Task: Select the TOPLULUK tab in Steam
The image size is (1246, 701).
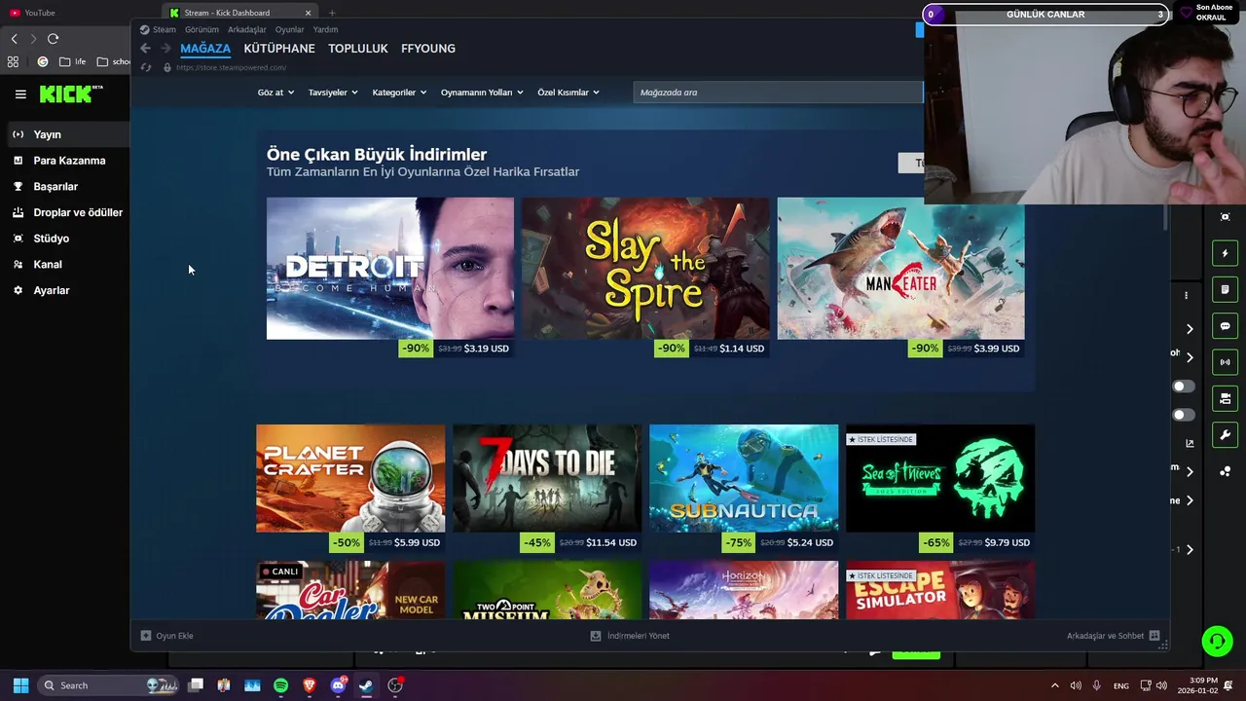Action: pyautogui.click(x=358, y=48)
